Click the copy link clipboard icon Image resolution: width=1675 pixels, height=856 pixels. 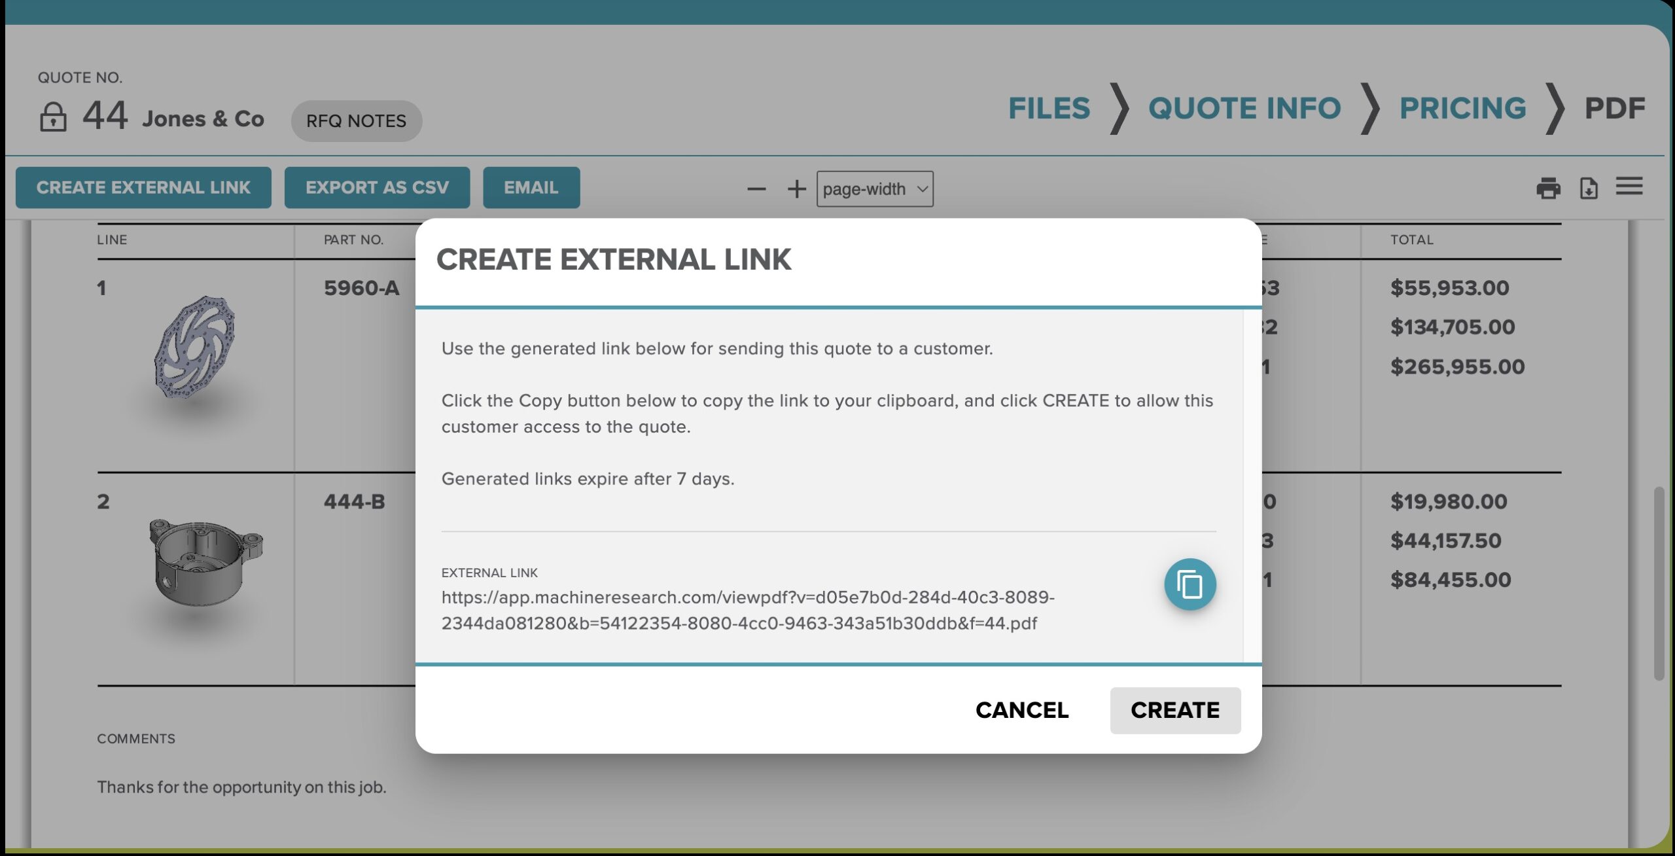1189,584
